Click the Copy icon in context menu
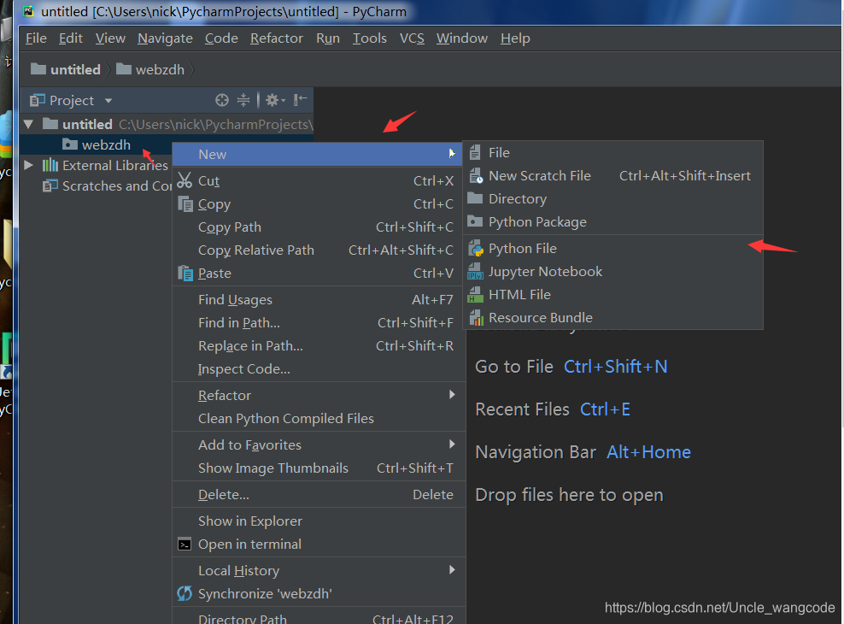 point(185,204)
